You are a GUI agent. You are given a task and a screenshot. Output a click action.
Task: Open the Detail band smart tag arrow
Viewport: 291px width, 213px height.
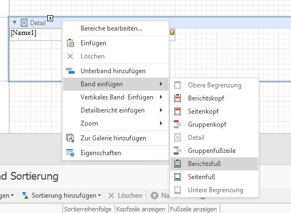coord(50,19)
